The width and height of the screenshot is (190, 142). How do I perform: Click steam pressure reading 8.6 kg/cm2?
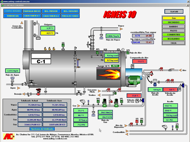(x=112, y=55)
